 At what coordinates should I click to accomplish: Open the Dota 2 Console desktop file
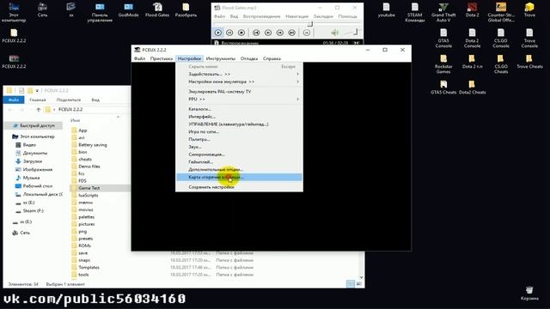click(472, 38)
